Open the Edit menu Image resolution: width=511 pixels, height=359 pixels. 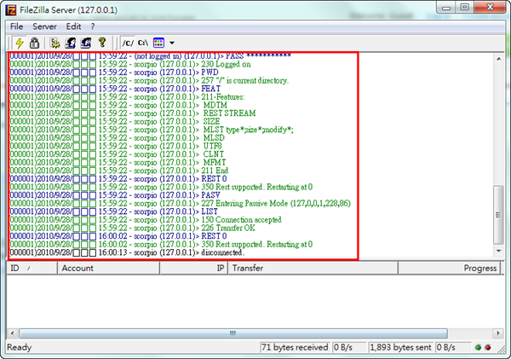[73, 26]
